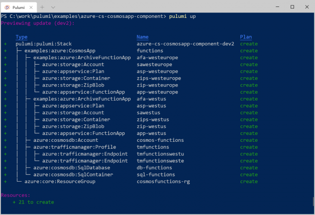Open the new-tab profile dropdown chevron
The image size is (315, 215).
click(x=53, y=6)
